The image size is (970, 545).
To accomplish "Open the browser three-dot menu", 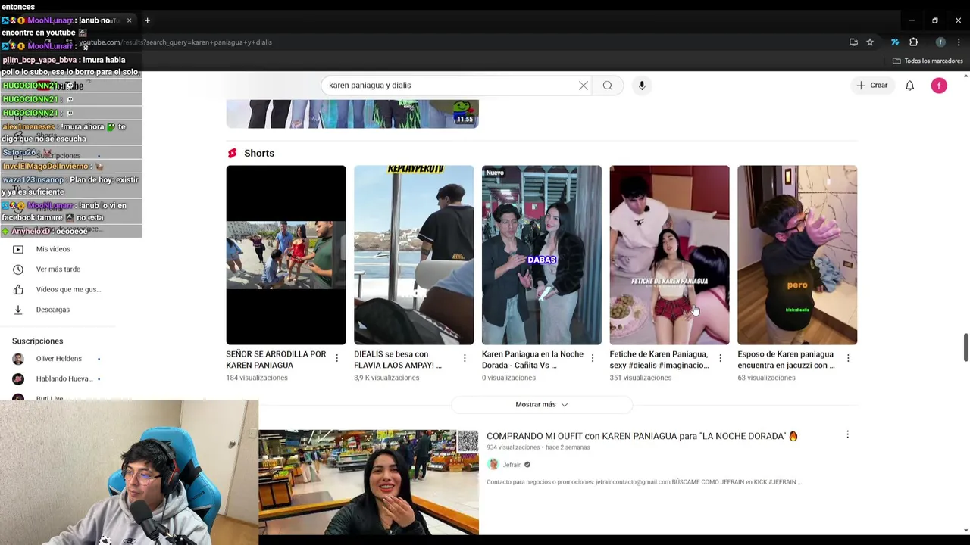I will [959, 42].
